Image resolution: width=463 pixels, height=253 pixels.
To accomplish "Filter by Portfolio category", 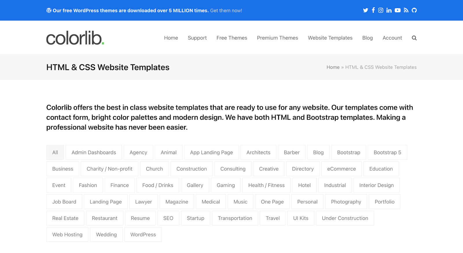I will pos(385,202).
